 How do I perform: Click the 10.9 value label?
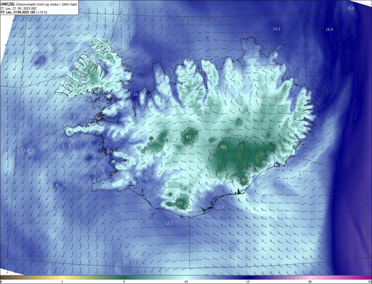click(x=42, y=177)
